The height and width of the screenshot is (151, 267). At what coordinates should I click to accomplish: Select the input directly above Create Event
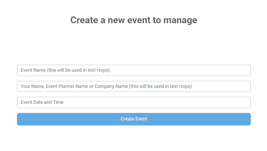[x=134, y=102]
